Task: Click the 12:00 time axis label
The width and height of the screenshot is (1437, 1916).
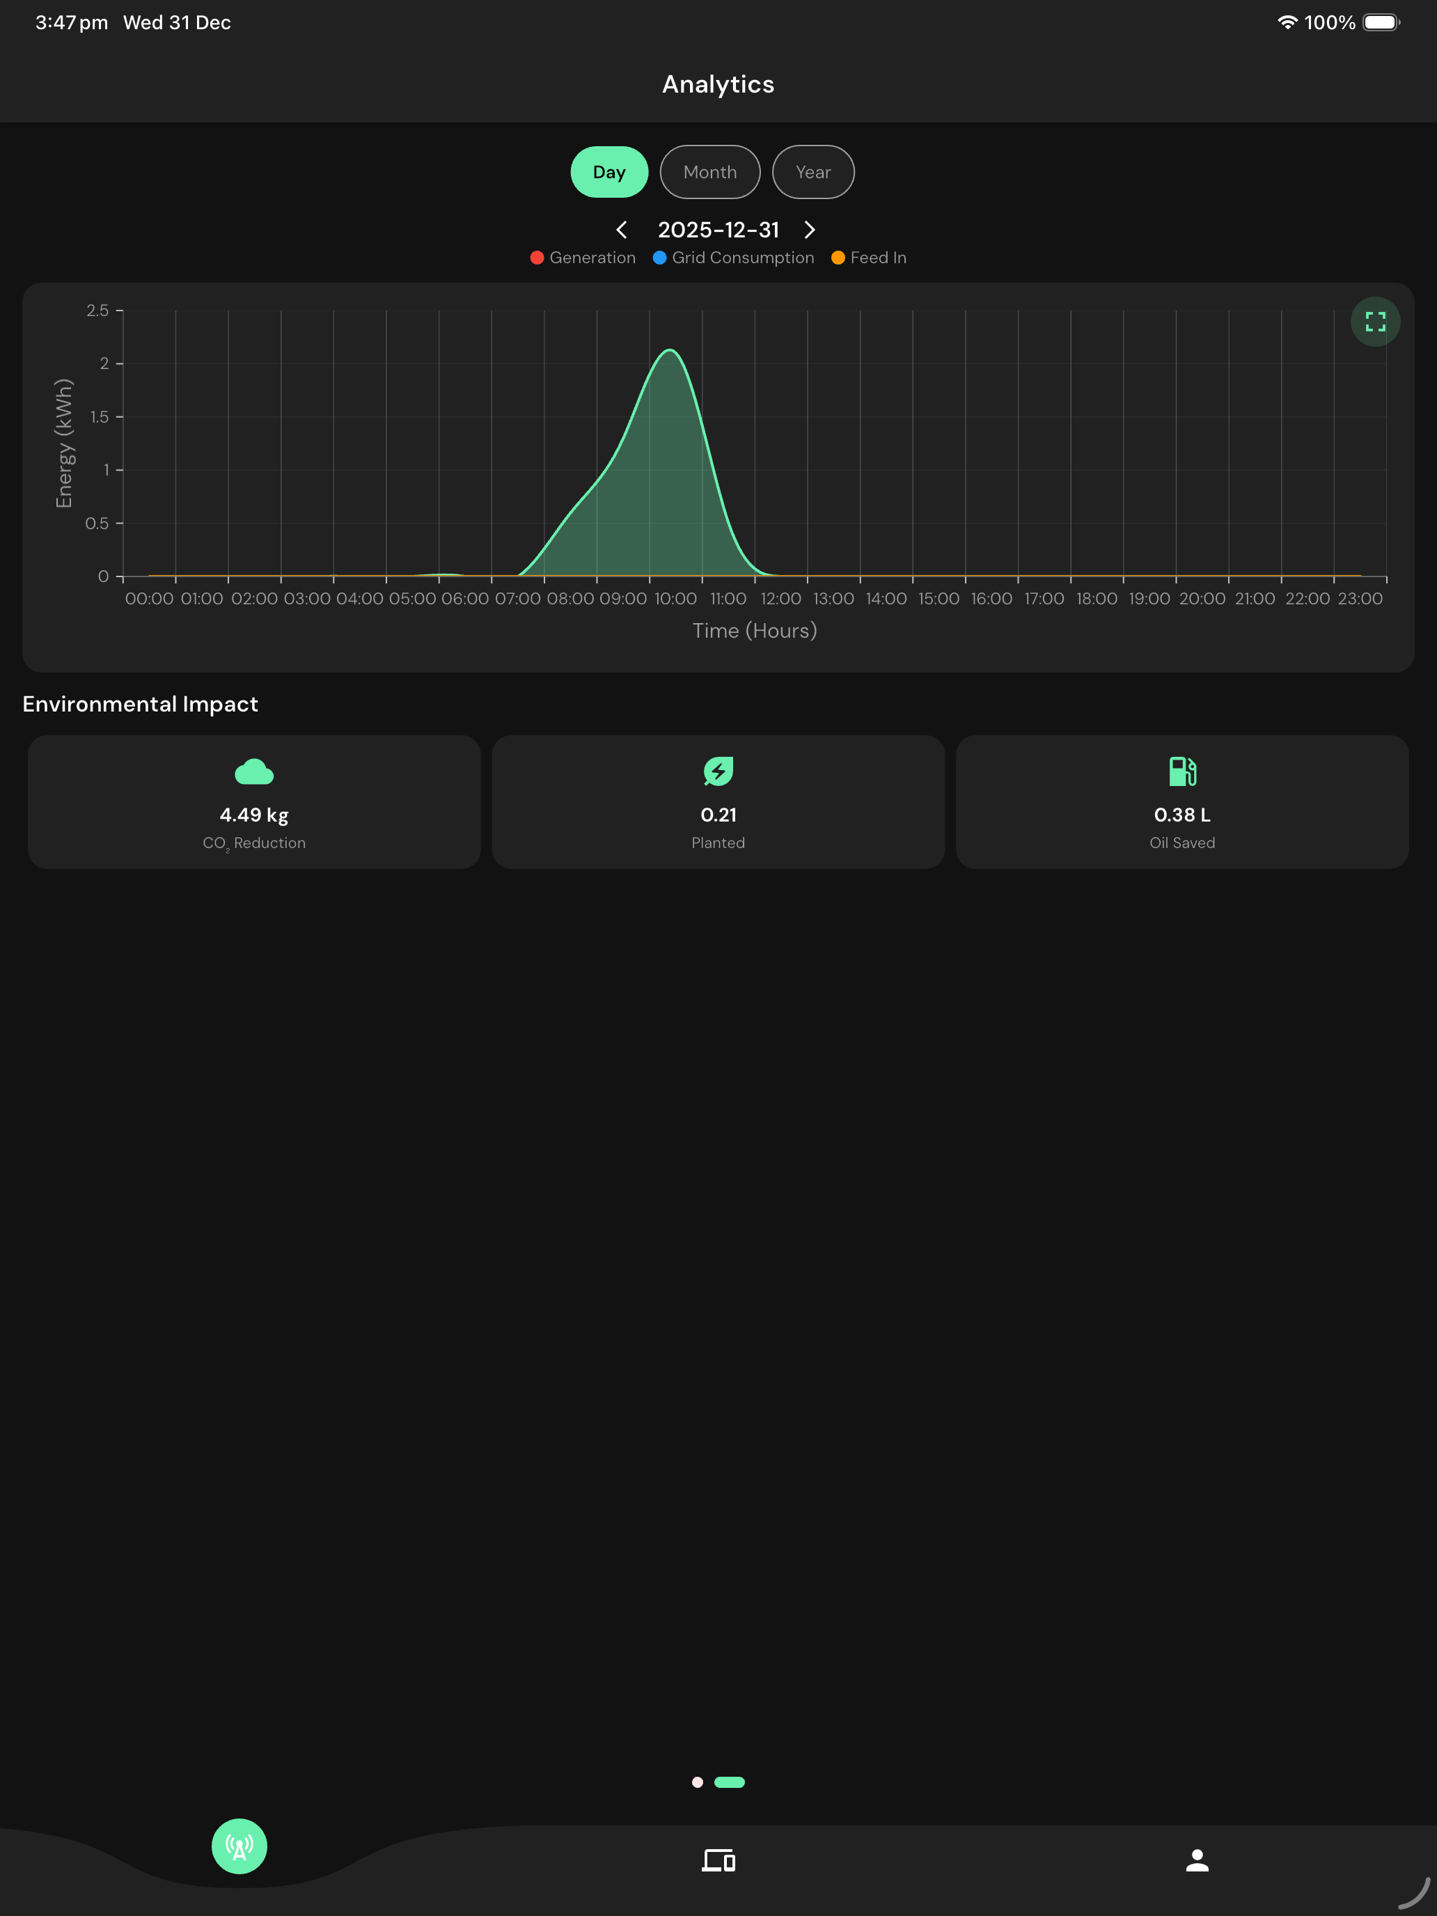Action: pyautogui.click(x=780, y=599)
